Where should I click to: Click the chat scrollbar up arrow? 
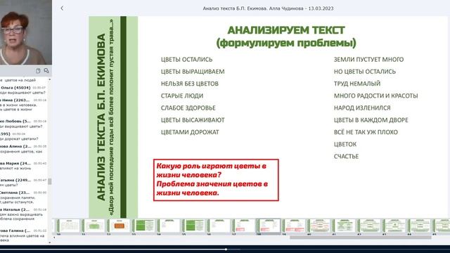pyautogui.click(x=50, y=79)
